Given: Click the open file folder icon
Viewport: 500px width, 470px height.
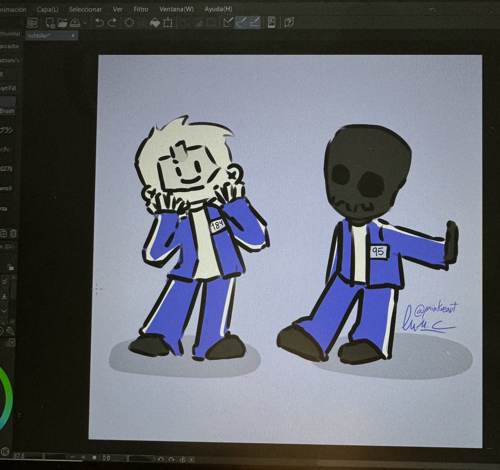Looking at the screenshot, I should click(62, 23).
